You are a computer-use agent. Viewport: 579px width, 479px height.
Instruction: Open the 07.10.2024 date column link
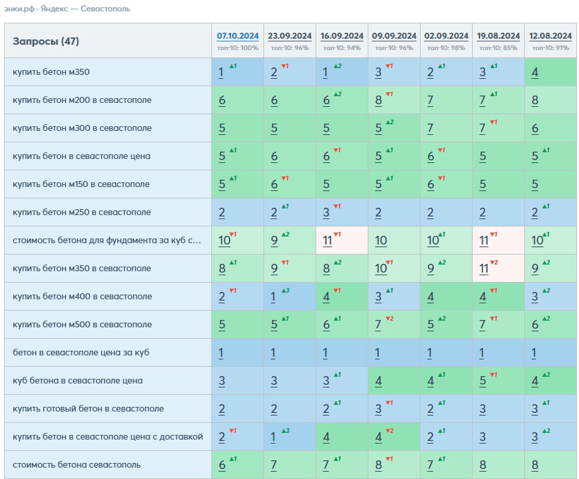tap(237, 36)
